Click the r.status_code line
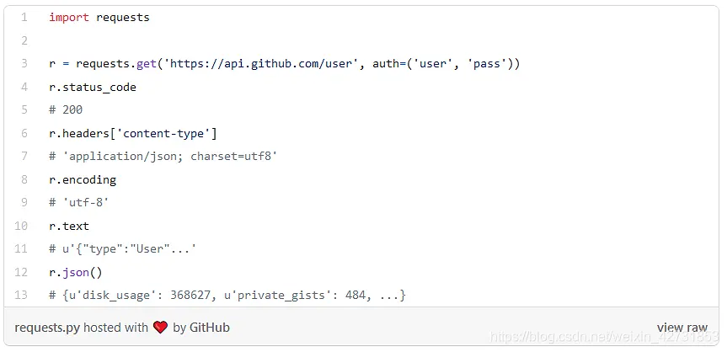727x352 pixels. 93,88
